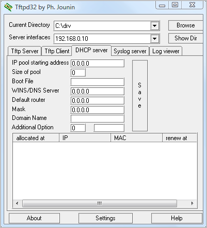Select the DHCP server tab
Screen dimensions: 207x228
[x=91, y=50]
